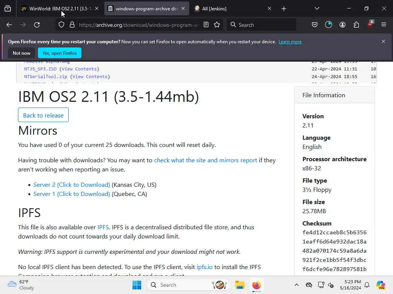The height and width of the screenshot is (294, 393).
Task: Bookmark this page with star
Action: (217, 25)
